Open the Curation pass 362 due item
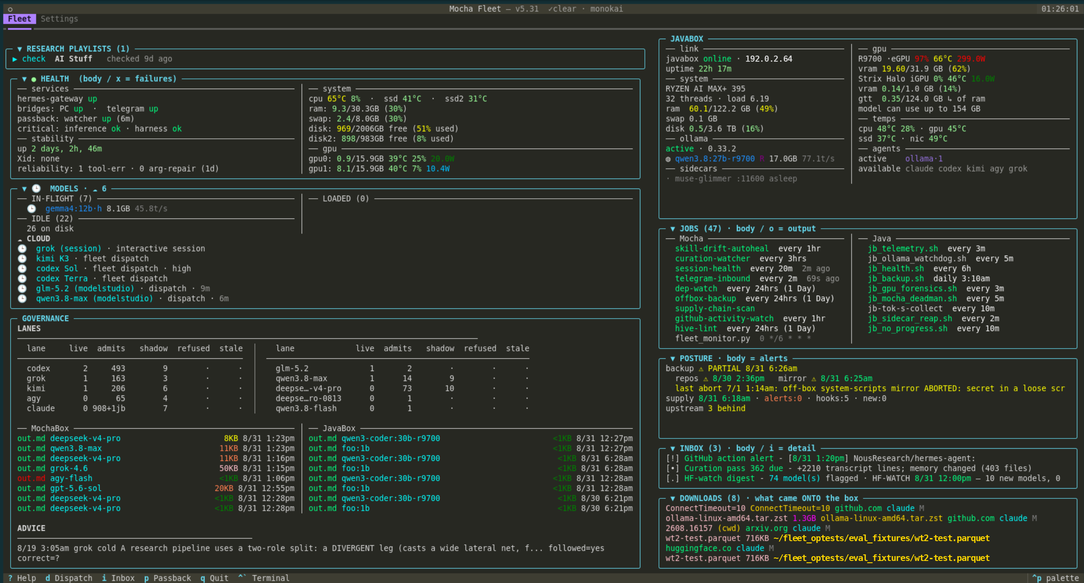This screenshot has width=1084, height=583. tap(849, 468)
